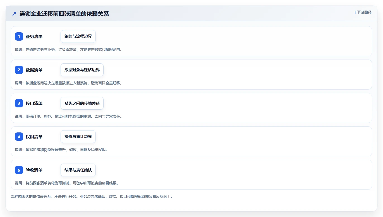383x217 pixels.
Task: Select the 数据对象与迁移边界 tag
Action: click(x=82, y=70)
